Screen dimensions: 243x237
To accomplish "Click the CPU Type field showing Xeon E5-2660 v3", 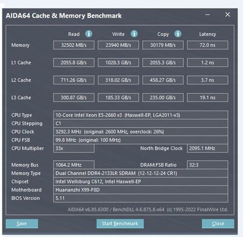I will click(x=141, y=115).
